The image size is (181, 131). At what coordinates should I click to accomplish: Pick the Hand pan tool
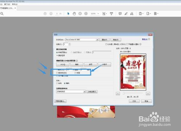pyautogui.click(x=74, y=14)
